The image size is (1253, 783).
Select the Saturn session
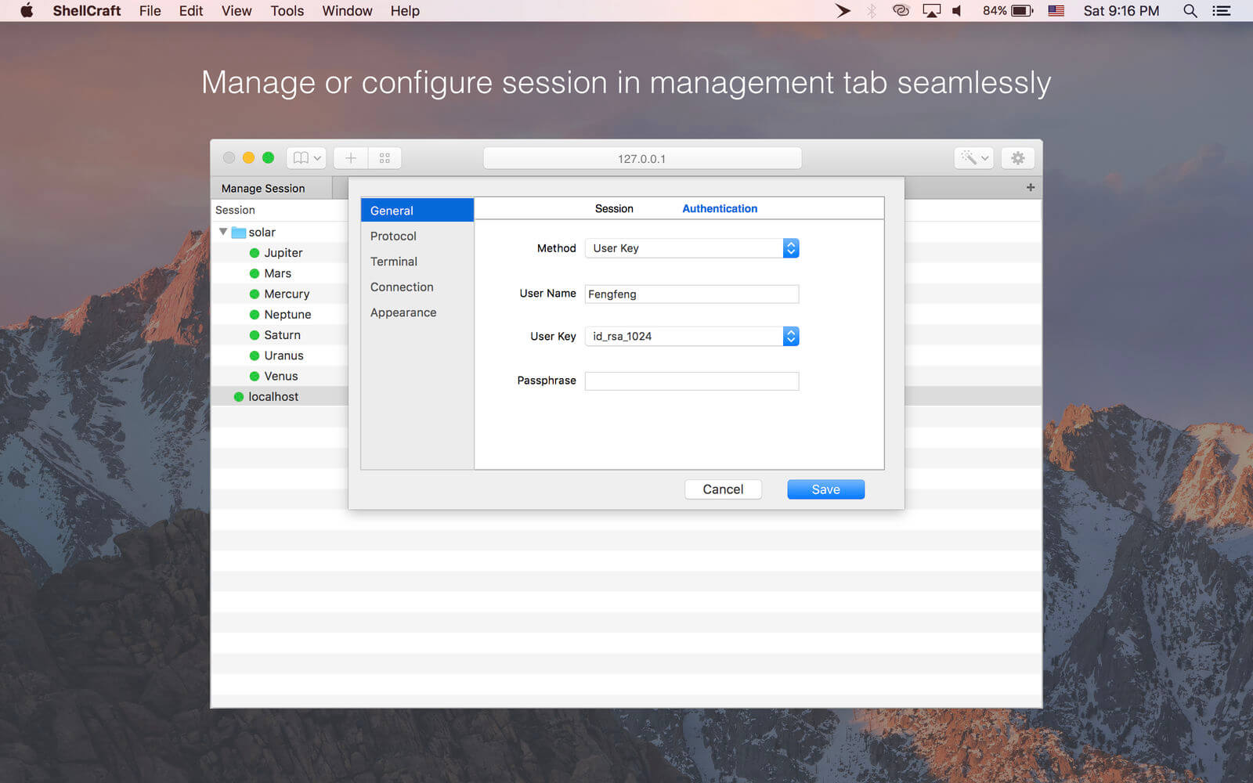(282, 334)
